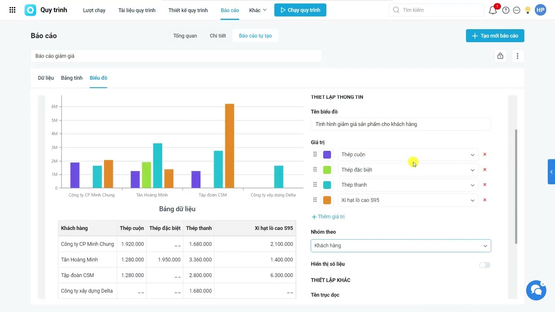Click the Tìm kiếm search field
The height and width of the screenshot is (312, 555).
click(436, 10)
